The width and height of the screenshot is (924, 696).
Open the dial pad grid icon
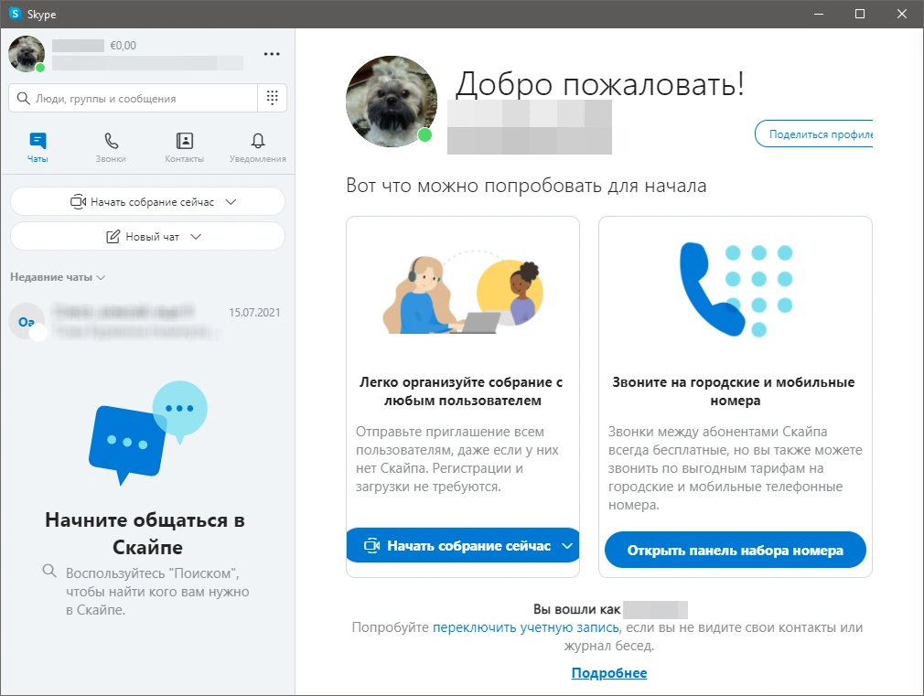tap(273, 98)
